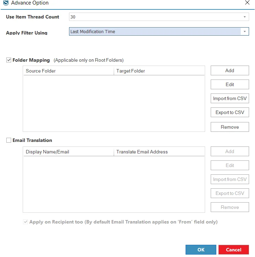Viewport: 255px width, 257px height.
Task: Click Add button for Folder Mapping
Action: pos(230,70)
